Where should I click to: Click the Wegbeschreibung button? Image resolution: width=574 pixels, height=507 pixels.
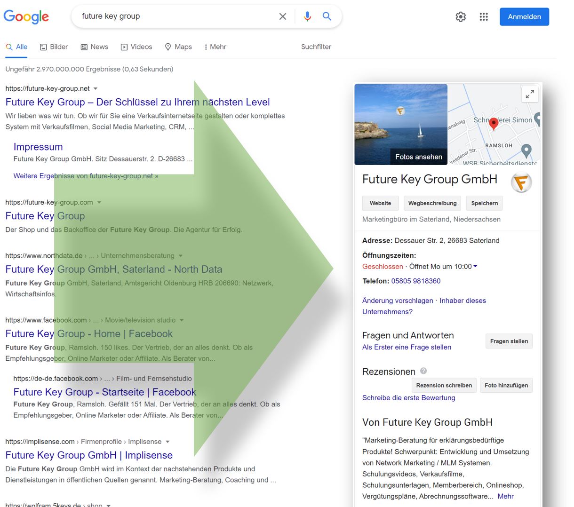click(x=432, y=203)
